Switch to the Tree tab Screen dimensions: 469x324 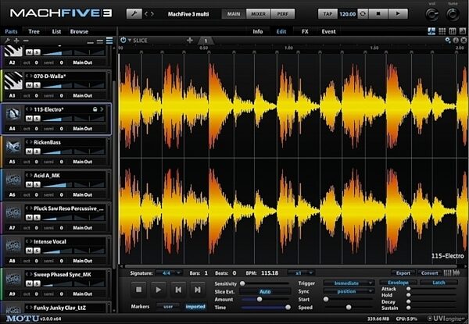[x=34, y=31]
